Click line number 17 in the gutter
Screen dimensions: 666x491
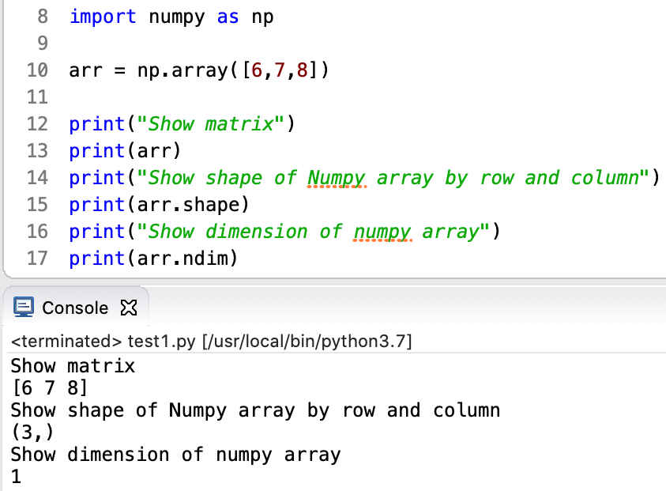pos(37,259)
